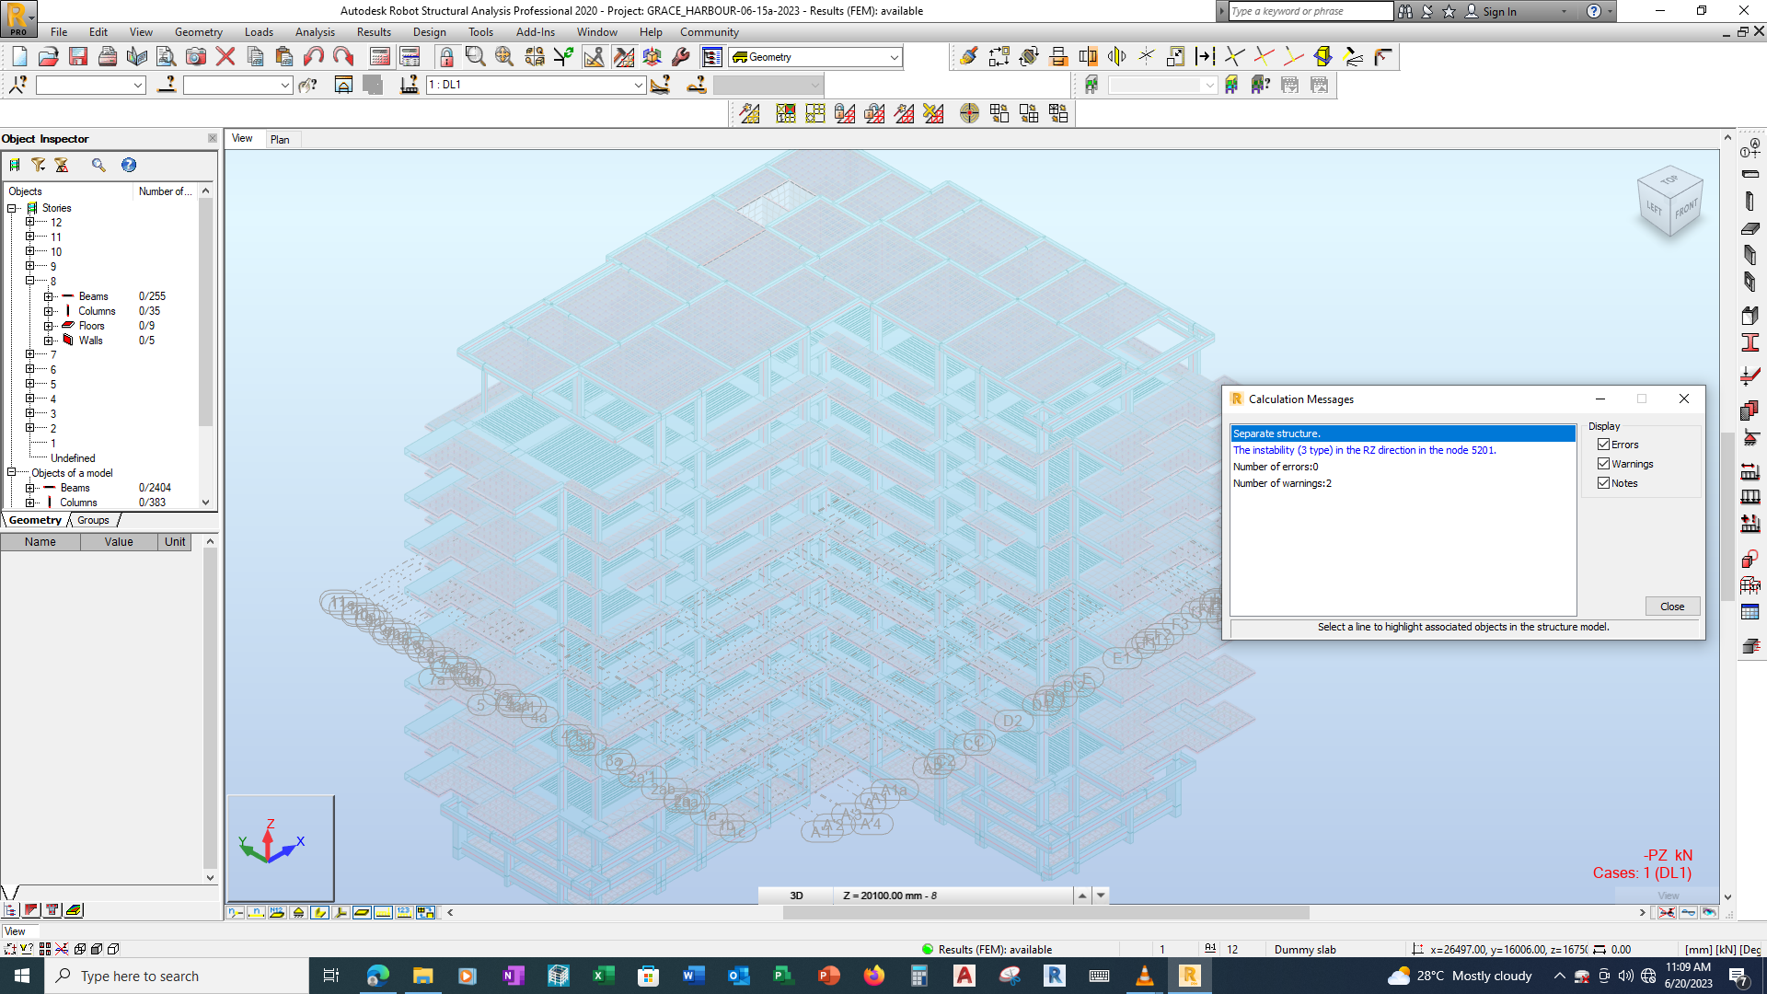Collapse story 8 in the tree
Image resolution: width=1767 pixels, height=994 pixels.
[x=30, y=281]
